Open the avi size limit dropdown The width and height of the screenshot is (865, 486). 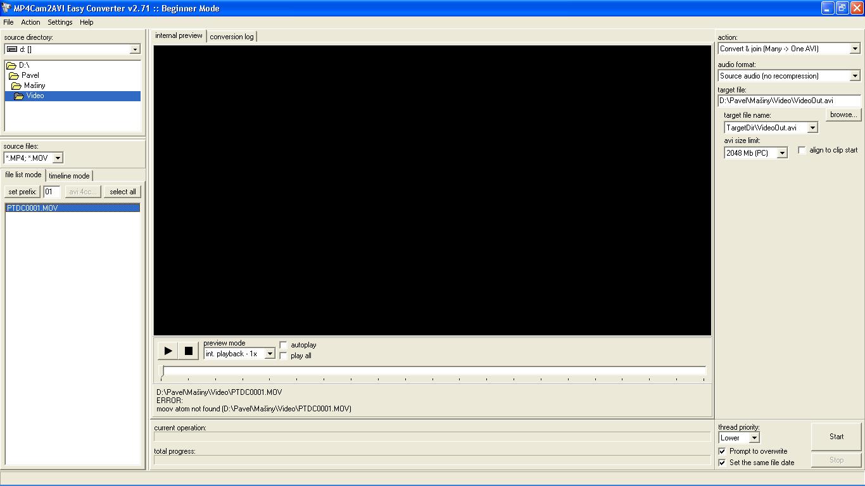coord(782,153)
